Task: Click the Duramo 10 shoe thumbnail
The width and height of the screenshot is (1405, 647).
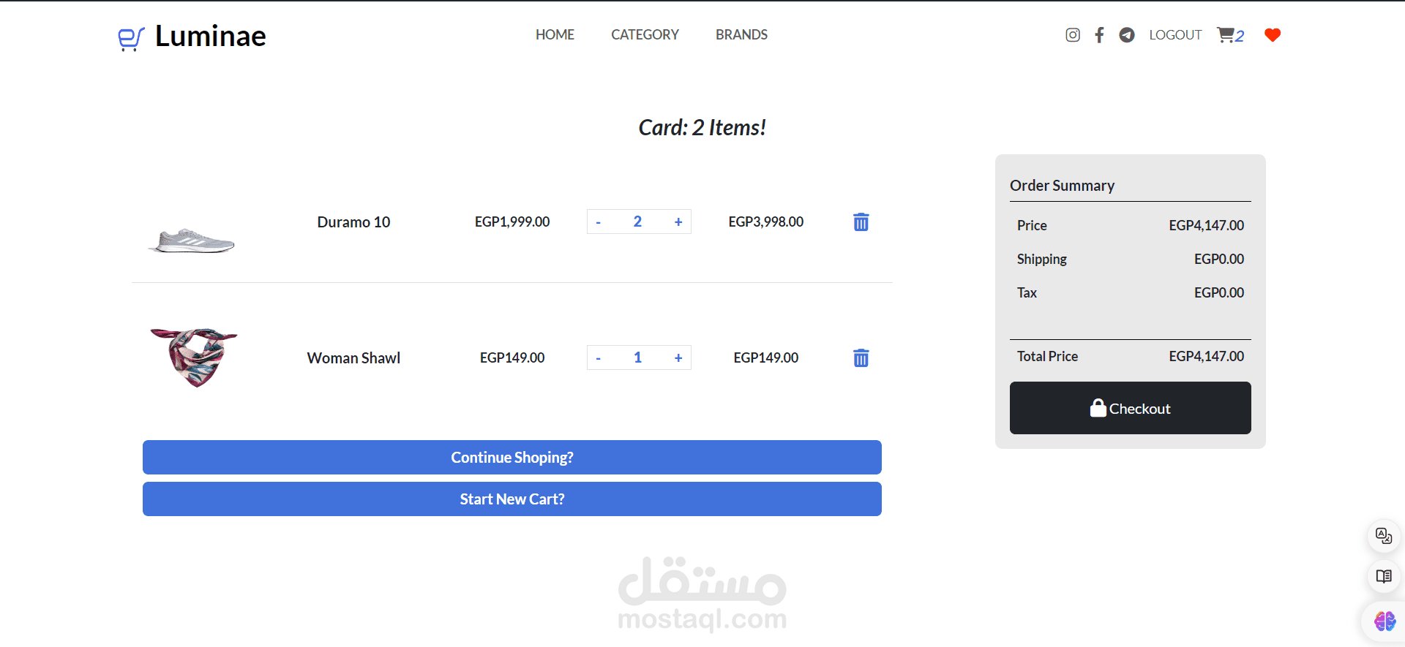Action: tap(191, 241)
